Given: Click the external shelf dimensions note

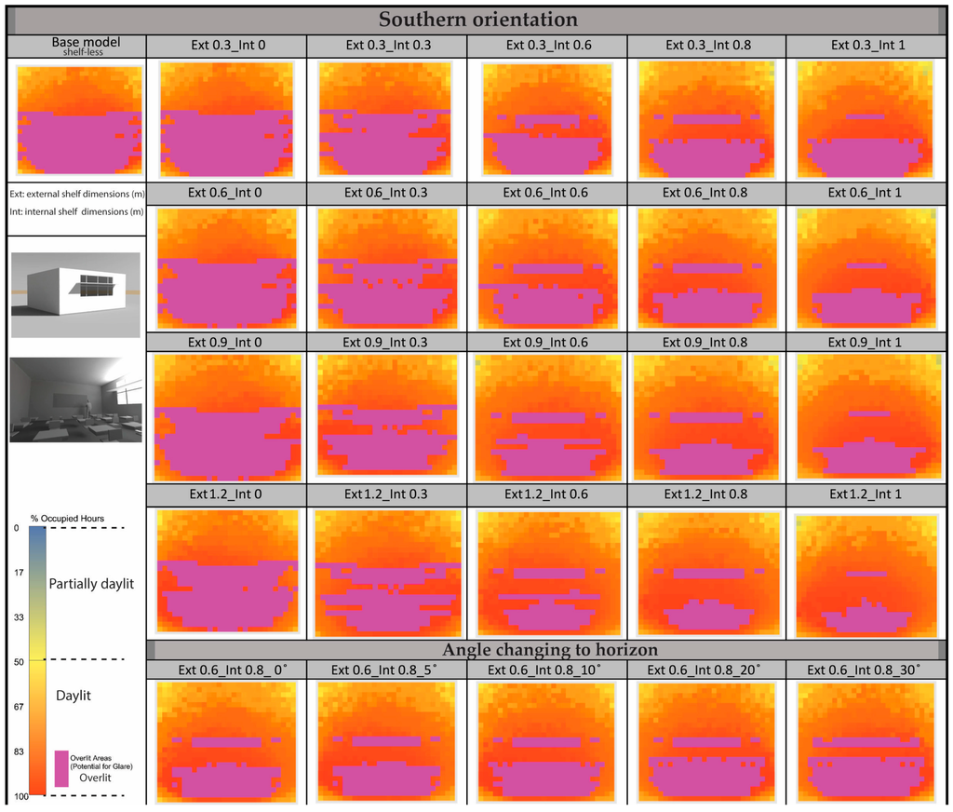Looking at the screenshot, I should point(75,194).
